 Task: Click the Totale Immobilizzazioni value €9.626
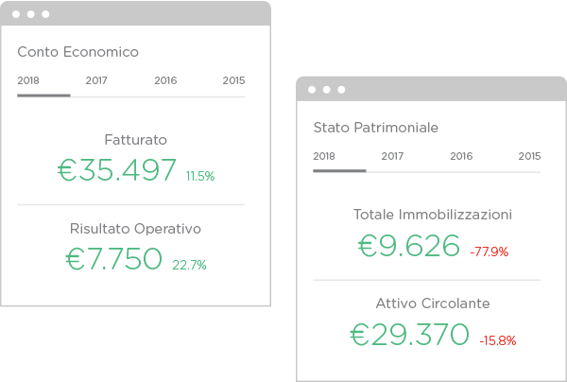pos(409,246)
